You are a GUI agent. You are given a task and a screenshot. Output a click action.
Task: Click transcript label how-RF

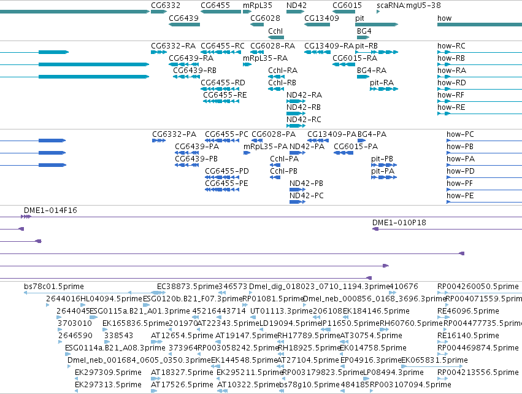click(x=451, y=95)
